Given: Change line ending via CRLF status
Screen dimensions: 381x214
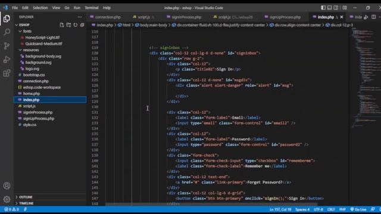Looking at the screenshot, I should tap(331, 209).
